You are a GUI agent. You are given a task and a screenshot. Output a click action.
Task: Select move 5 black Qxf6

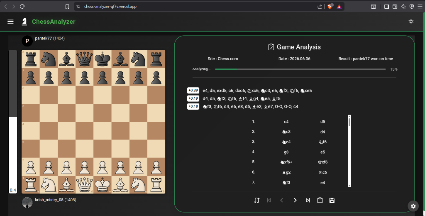(x=322, y=162)
